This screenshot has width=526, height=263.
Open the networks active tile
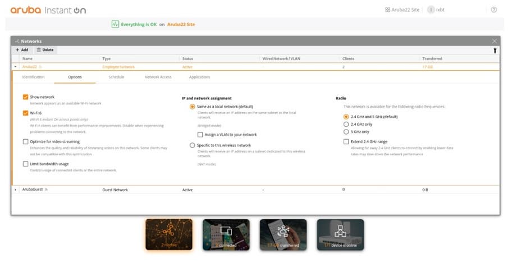coord(169,234)
